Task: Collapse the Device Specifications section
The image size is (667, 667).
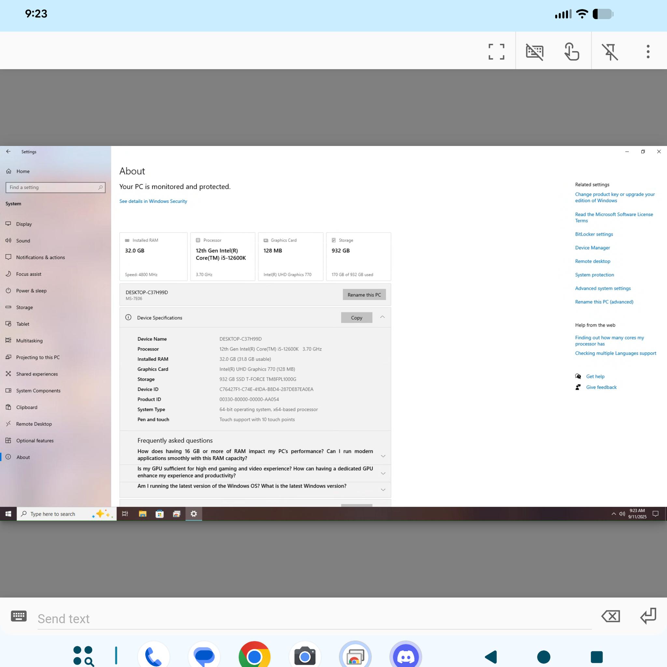Action: point(383,317)
